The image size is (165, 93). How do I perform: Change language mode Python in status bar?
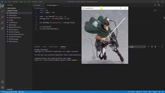tap(155, 92)
